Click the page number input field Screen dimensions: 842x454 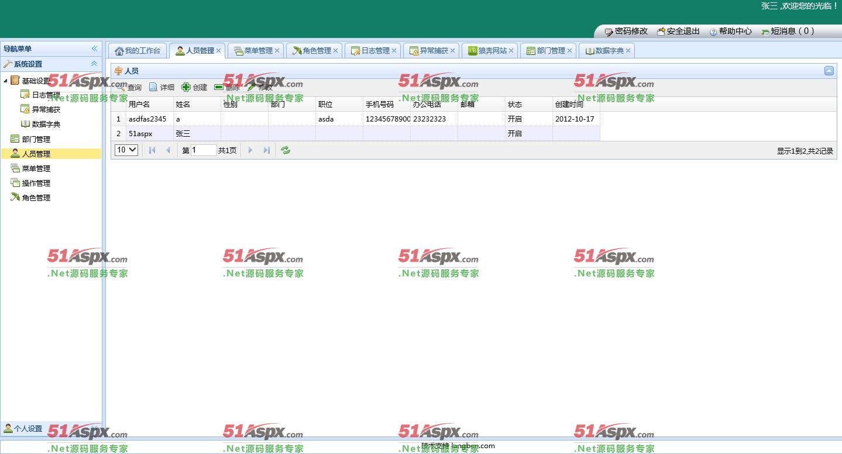[204, 150]
